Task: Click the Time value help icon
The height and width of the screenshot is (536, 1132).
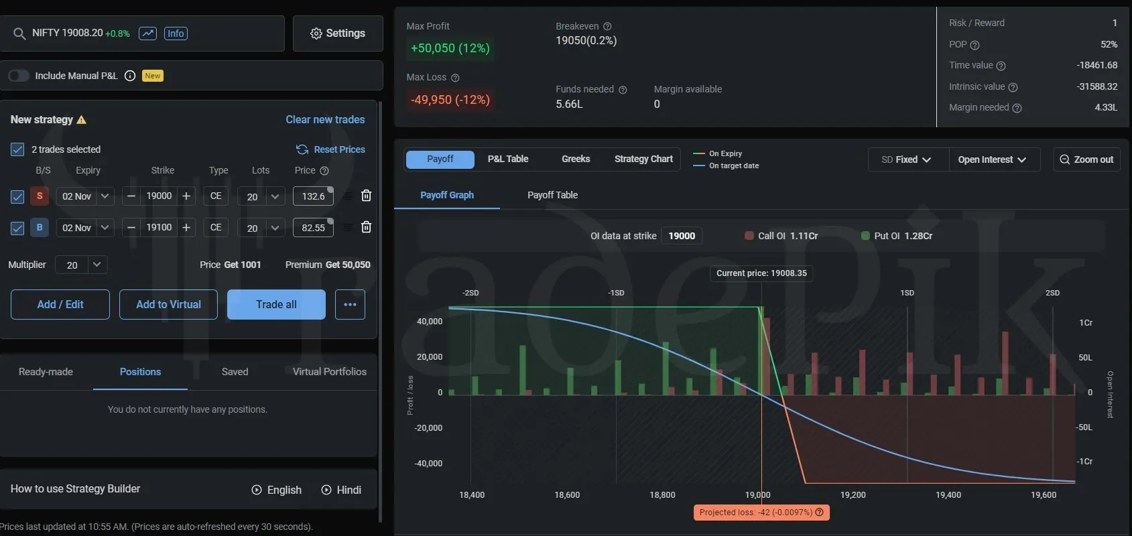Action: tap(1001, 66)
